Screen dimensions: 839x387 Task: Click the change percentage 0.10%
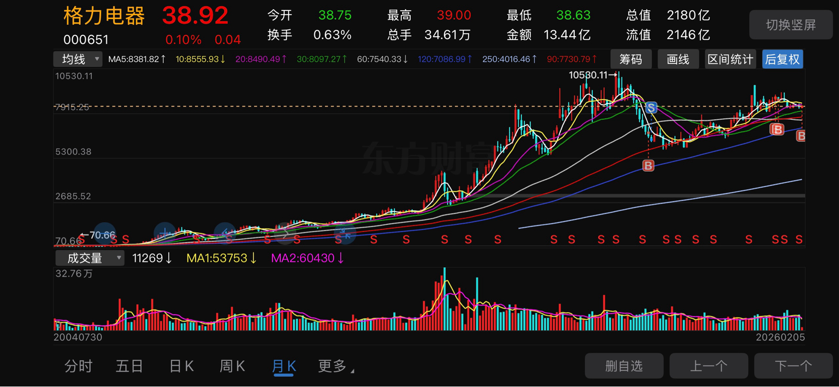tap(183, 40)
